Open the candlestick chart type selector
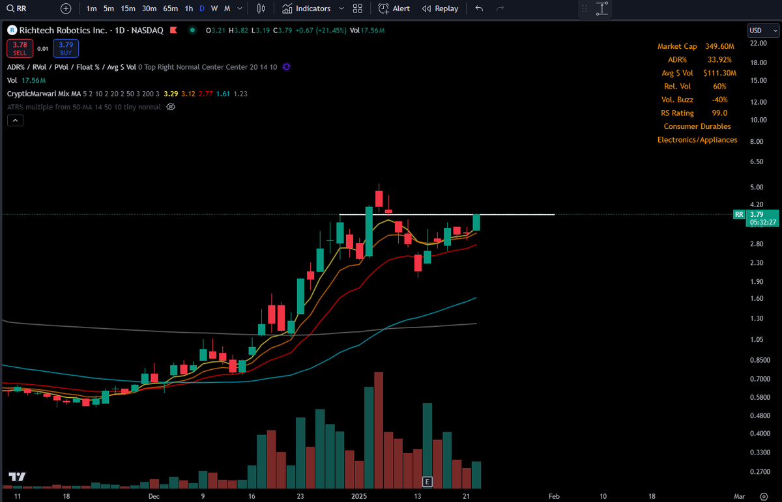This screenshot has width=782, height=502. [261, 8]
